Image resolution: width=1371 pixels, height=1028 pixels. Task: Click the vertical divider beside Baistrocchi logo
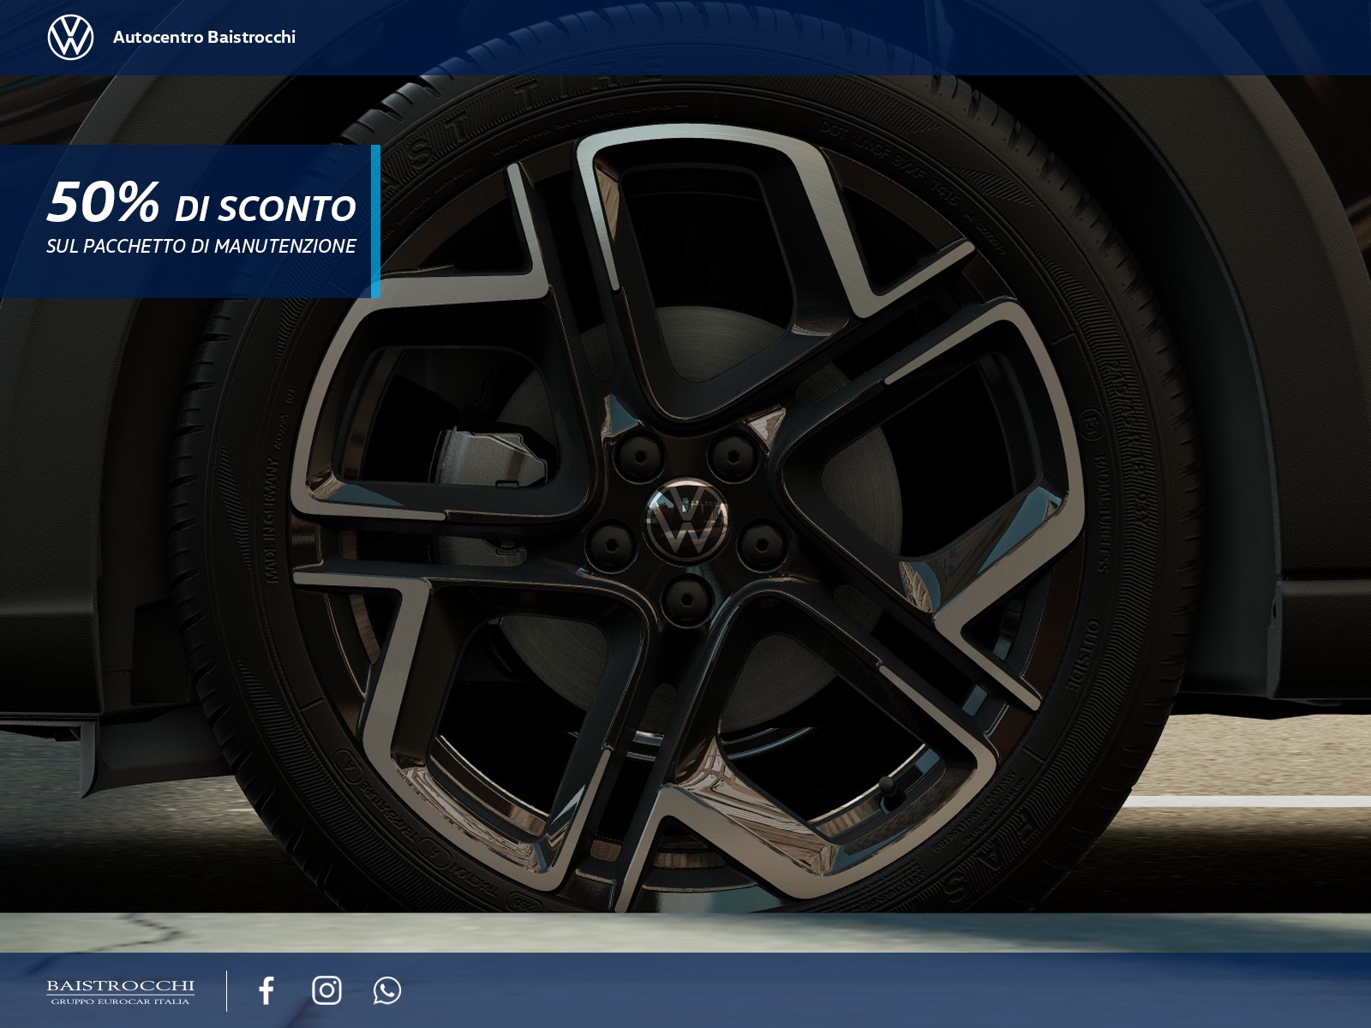227,990
